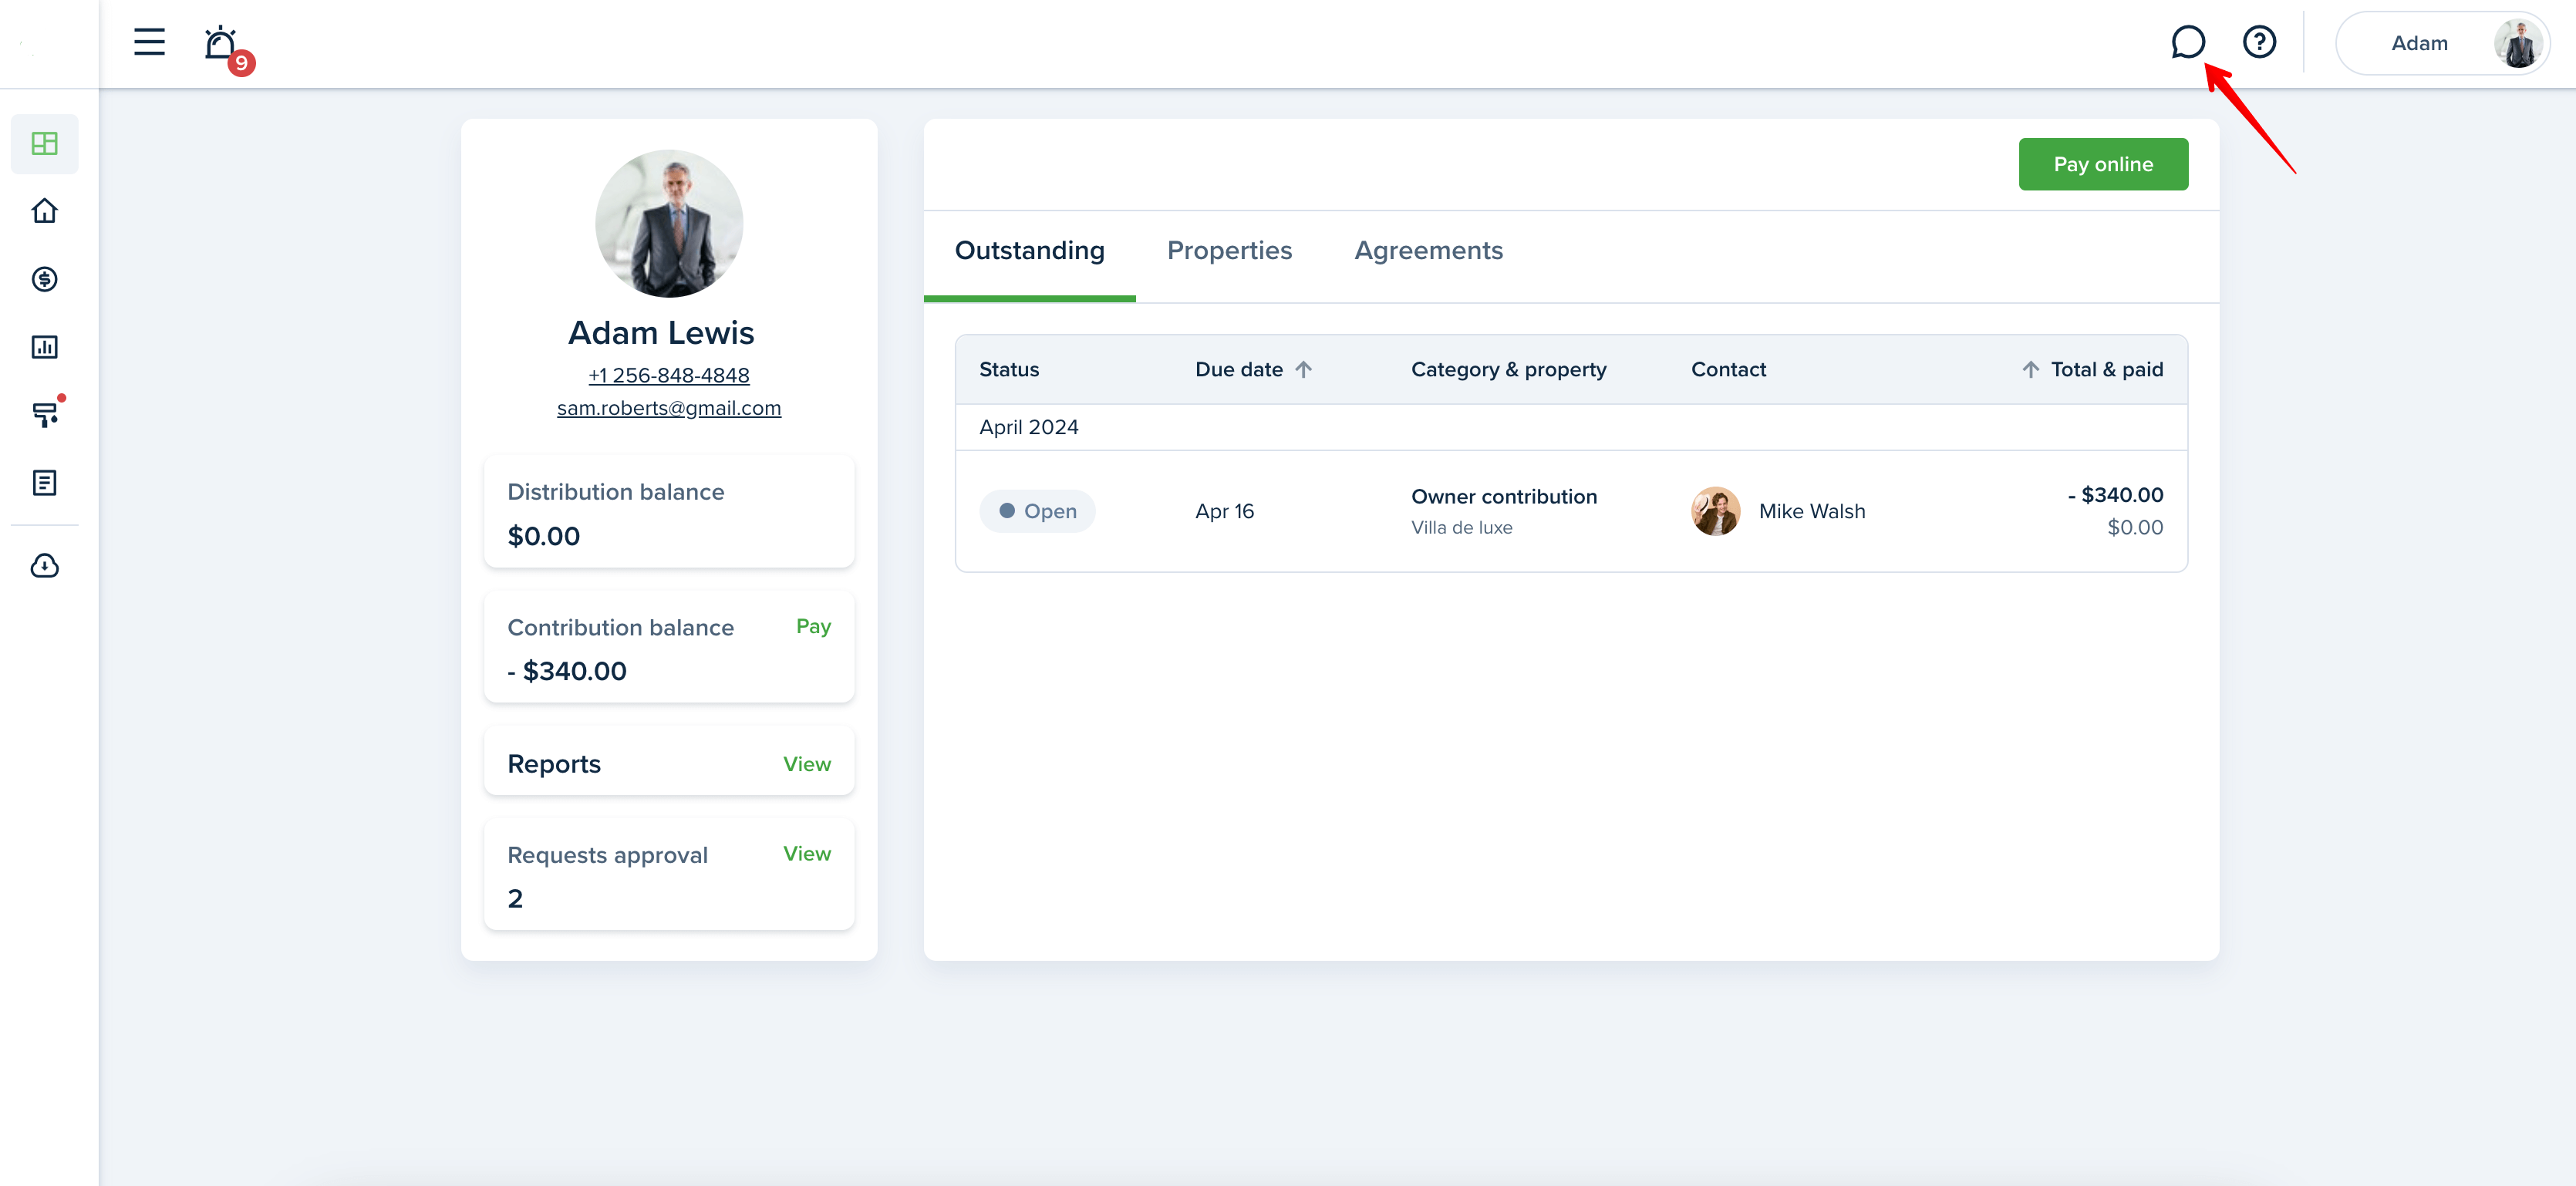Open the sam.roberts@gmail.com email link
Image resolution: width=2576 pixels, height=1186 pixels.
click(669, 408)
